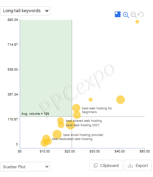Screen dimensions: 153x177
Task: Click the best web hosting for beginners bubble
Action: pos(76,108)
